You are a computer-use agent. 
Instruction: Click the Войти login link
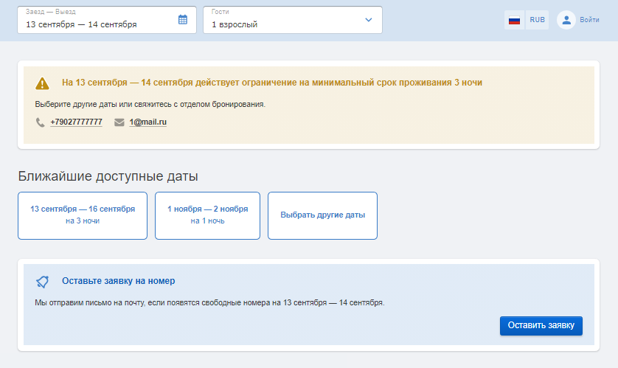(589, 20)
